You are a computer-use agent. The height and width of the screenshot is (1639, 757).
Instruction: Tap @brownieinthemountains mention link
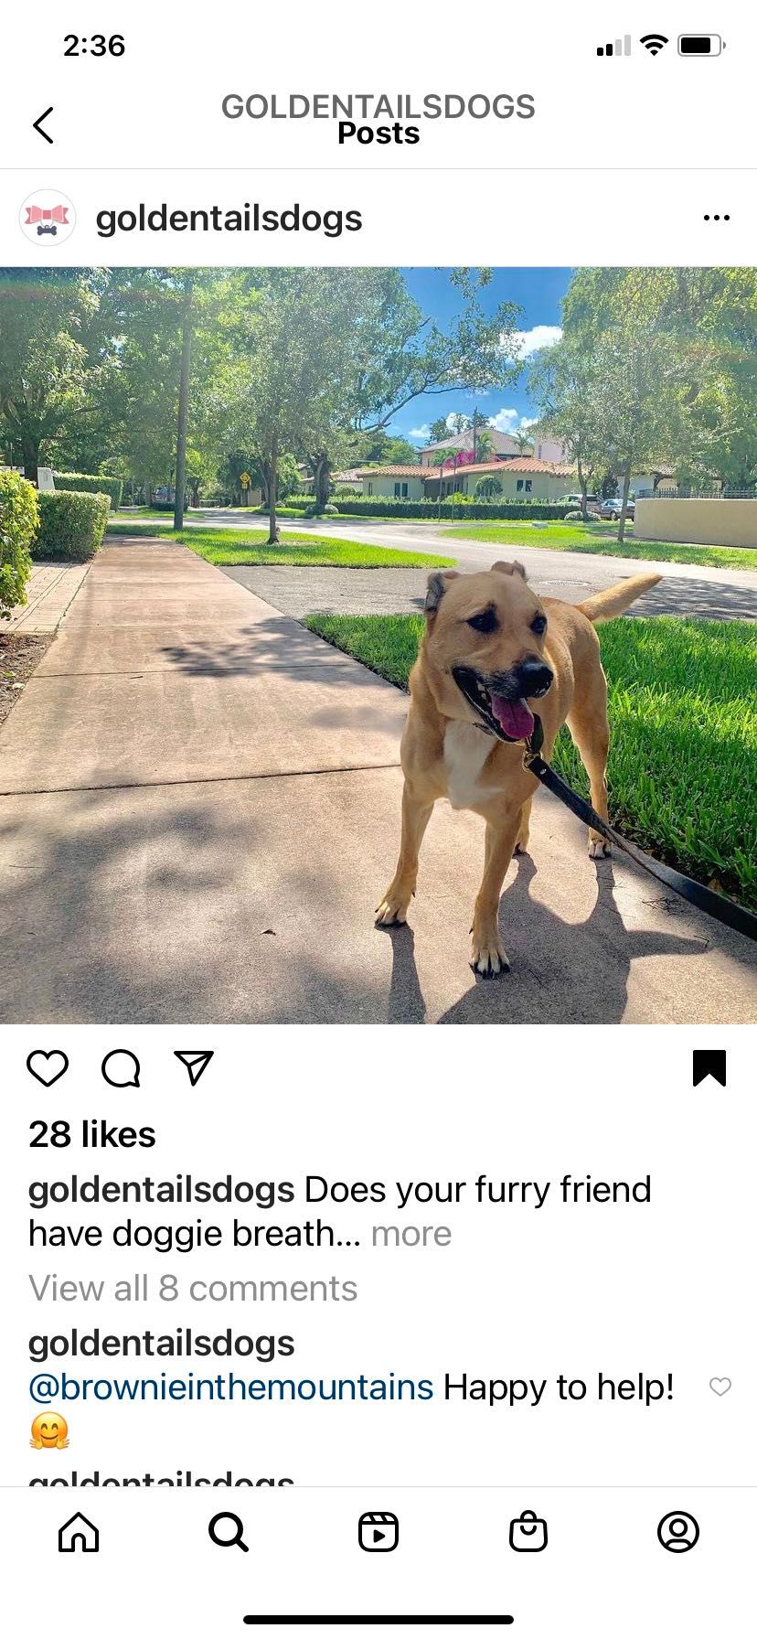click(x=230, y=1387)
